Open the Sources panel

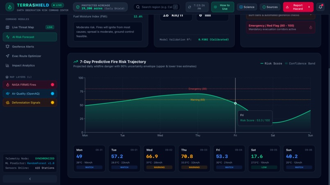(x=270, y=7)
